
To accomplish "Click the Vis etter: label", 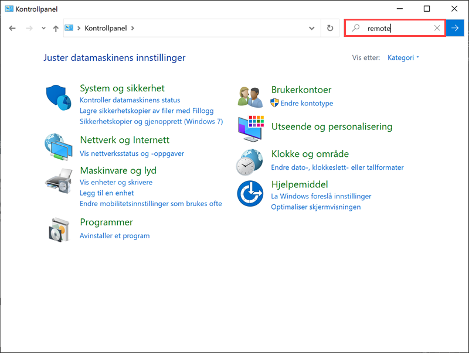I will 366,57.
